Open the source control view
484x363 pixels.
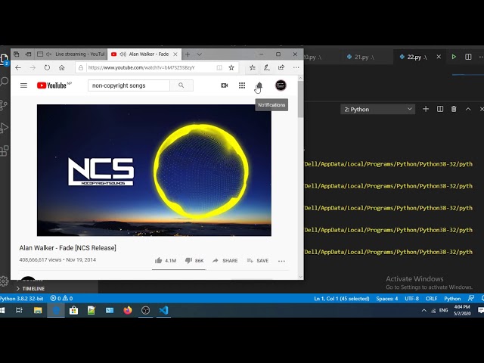pyautogui.click(x=4, y=105)
